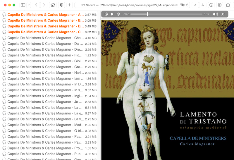The image size is (234, 160).
Task: Click headphone icon of 3.67 MB 'A...' track
Action: [x=4, y=15]
